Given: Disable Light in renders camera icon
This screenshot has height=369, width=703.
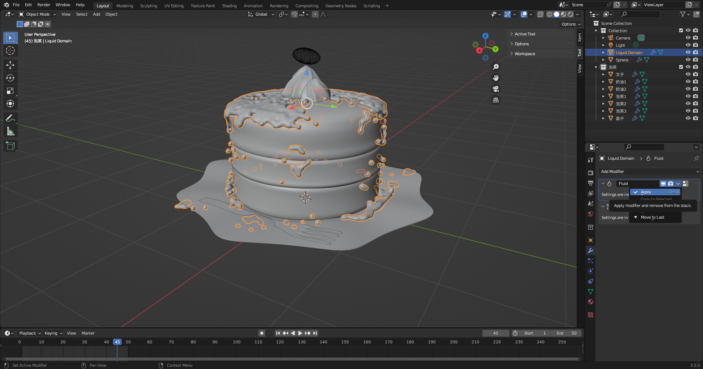Looking at the screenshot, I should 695,45.
